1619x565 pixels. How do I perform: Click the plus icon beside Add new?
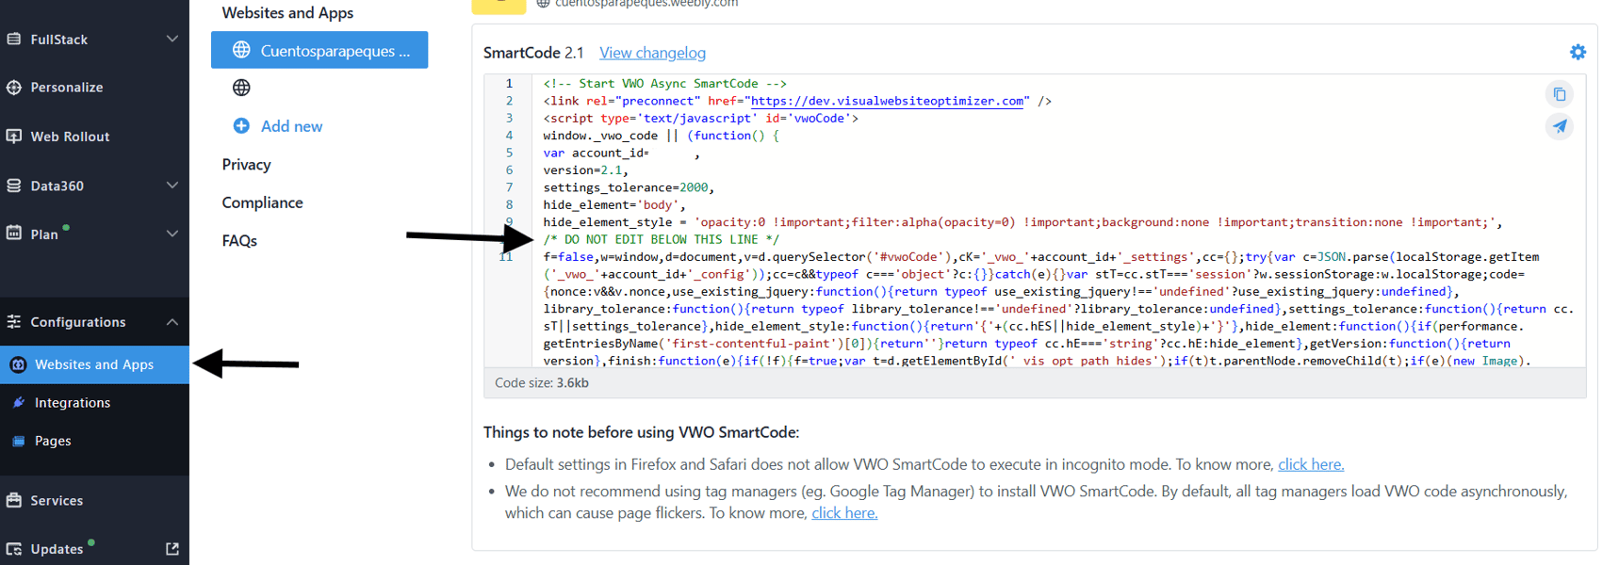pyautogui.click(x=241, y=126)
